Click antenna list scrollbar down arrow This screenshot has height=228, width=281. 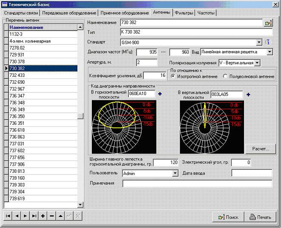point(80,204)
